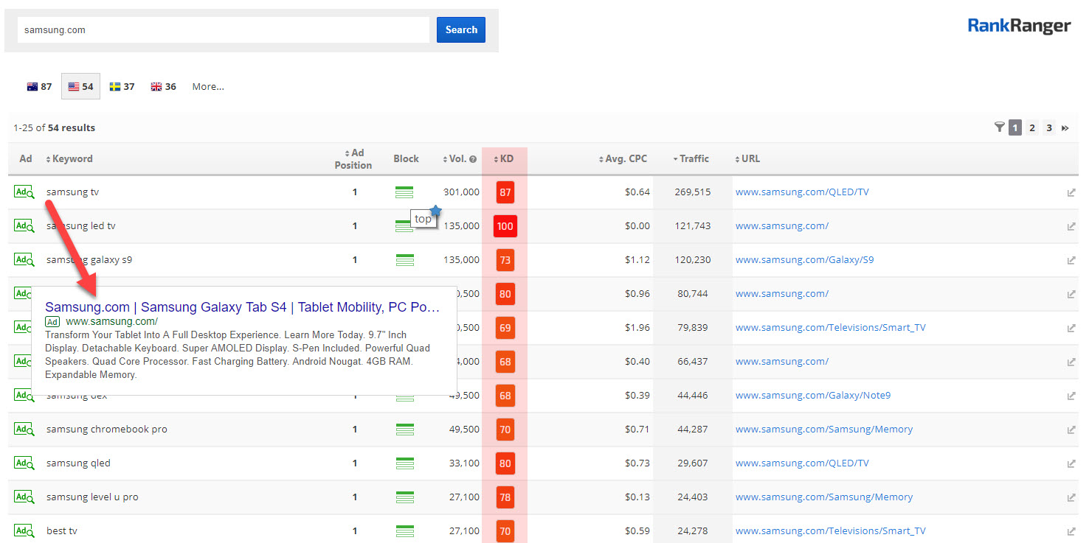This screenshot has width=1089, height=543.
Task: Open Ad preview icon for samsung qled
Action: click(x=24, y=463)
